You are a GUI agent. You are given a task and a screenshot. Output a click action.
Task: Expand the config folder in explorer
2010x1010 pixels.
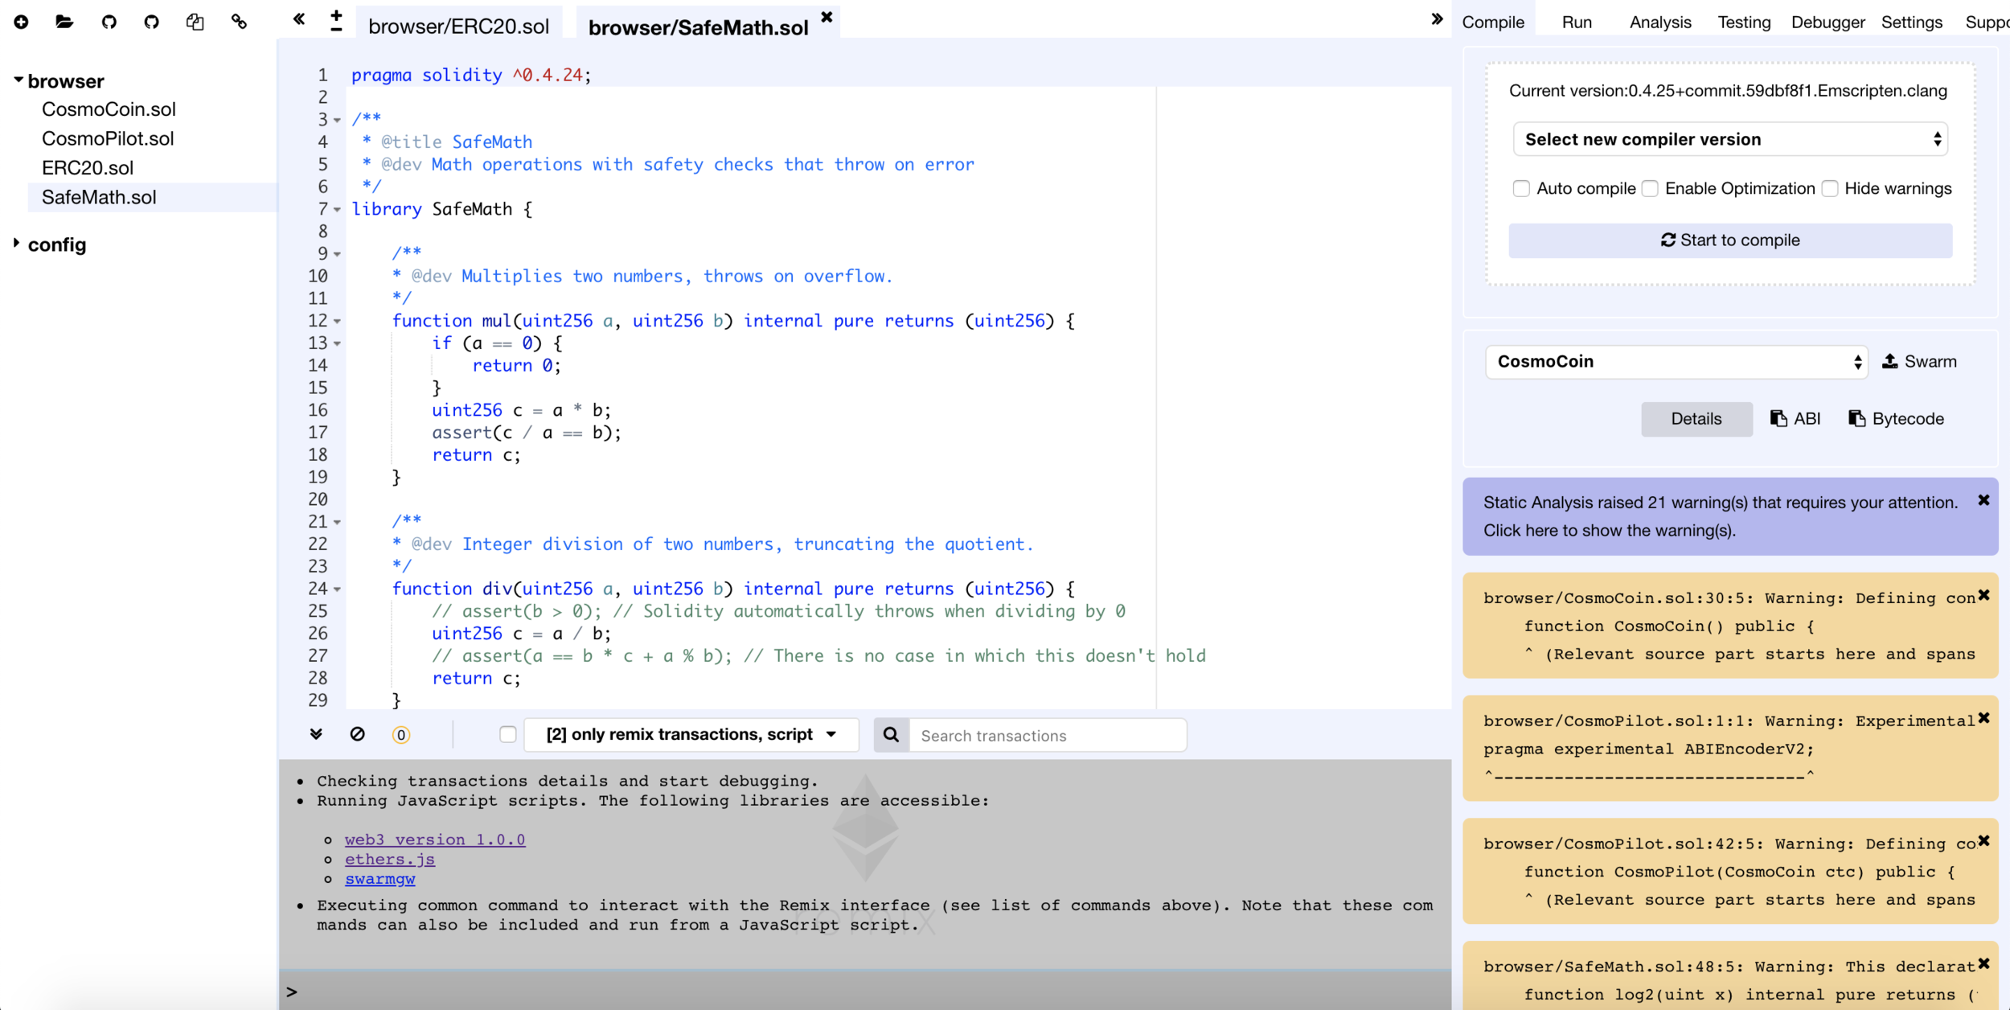[x=56, y=244]
